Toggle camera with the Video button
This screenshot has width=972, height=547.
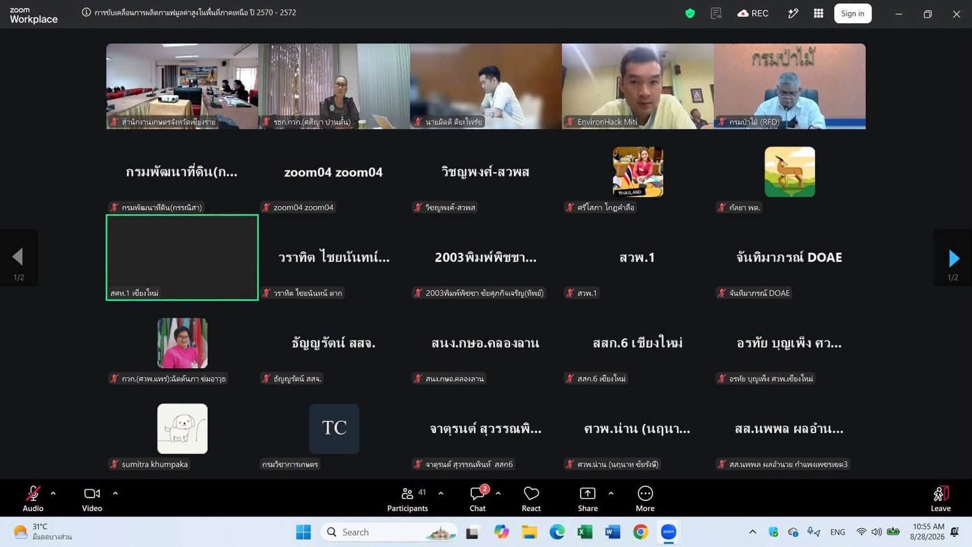point(92,499)
